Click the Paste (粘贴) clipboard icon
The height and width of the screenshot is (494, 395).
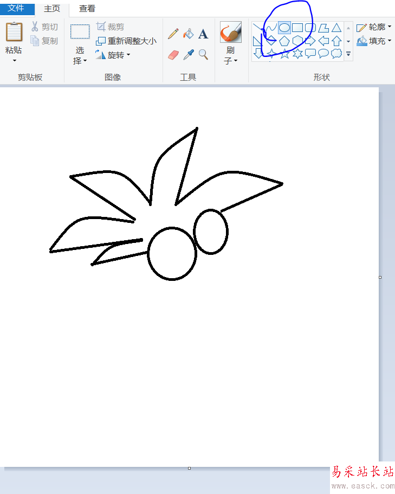(14, 32)
